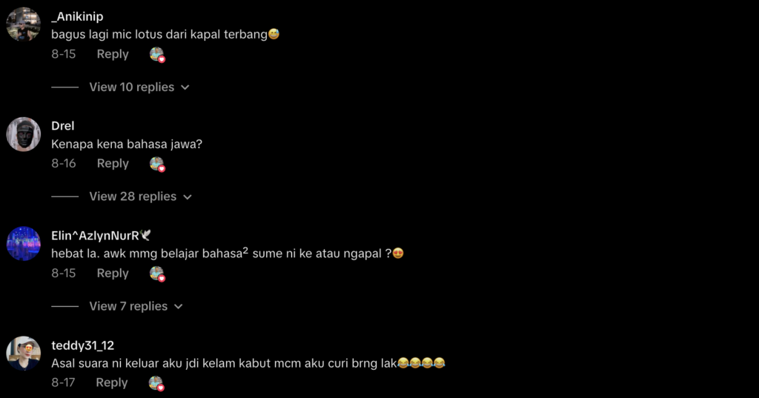Viewport: 759px width, 398px height.
Task: Open Elin^AzlynNurR's profile picture
Action: coord(23,244)
